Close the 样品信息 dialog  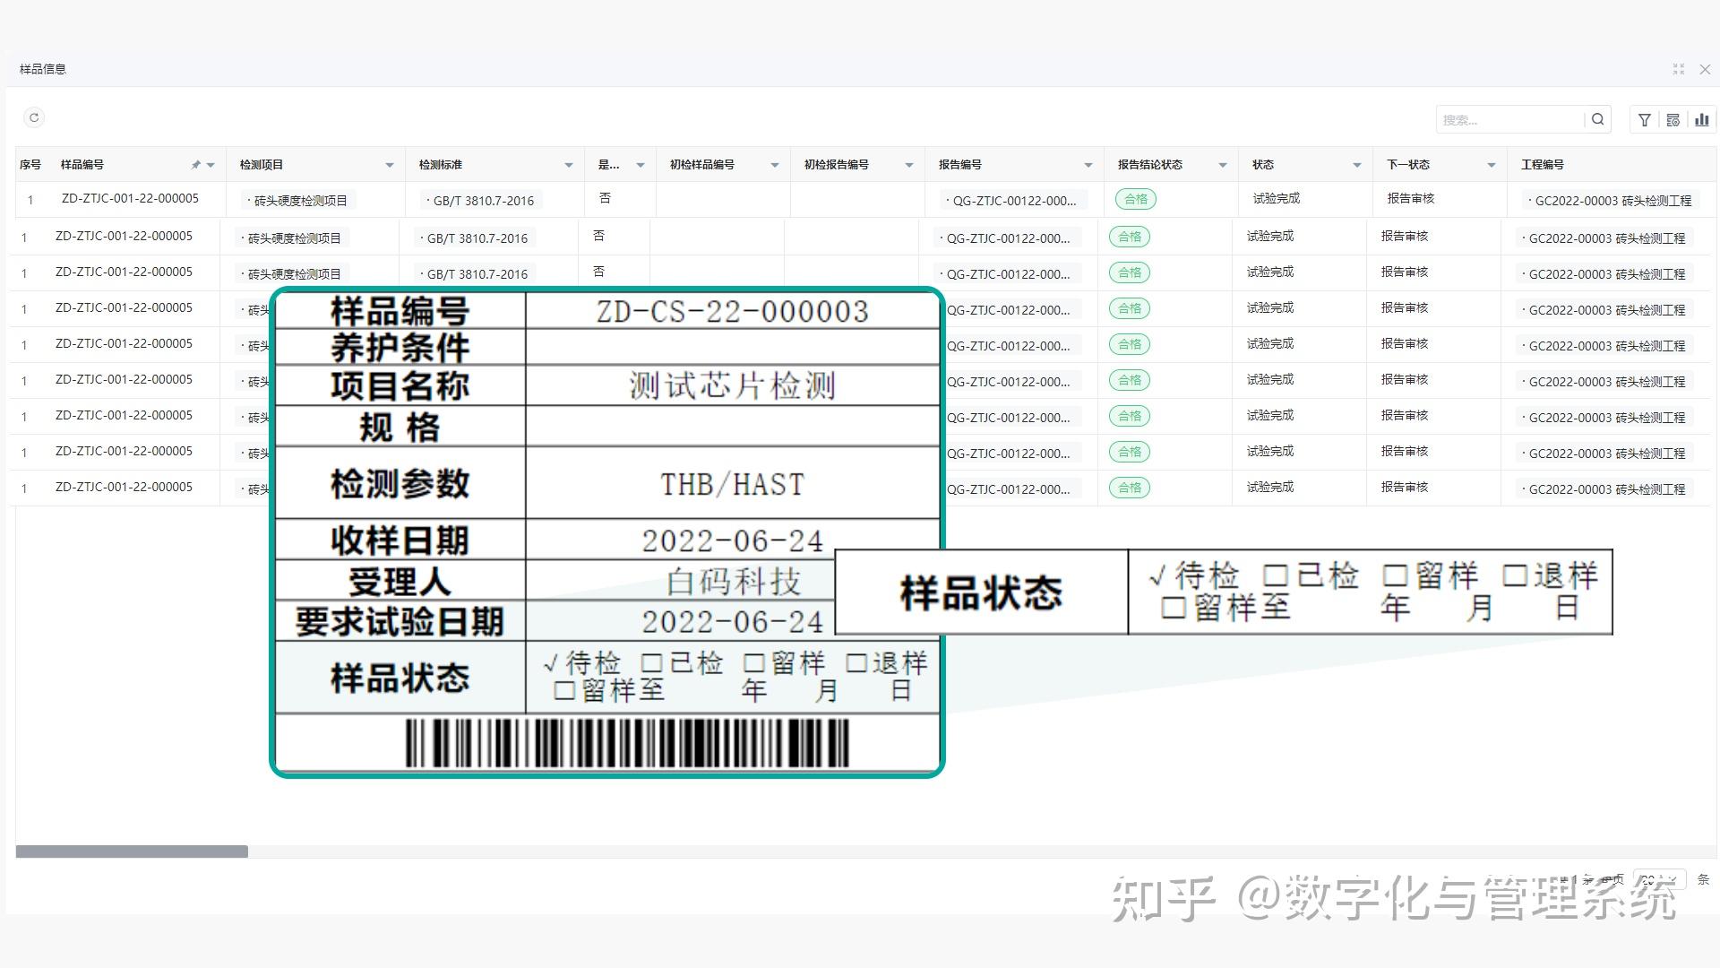(1706, 68)
